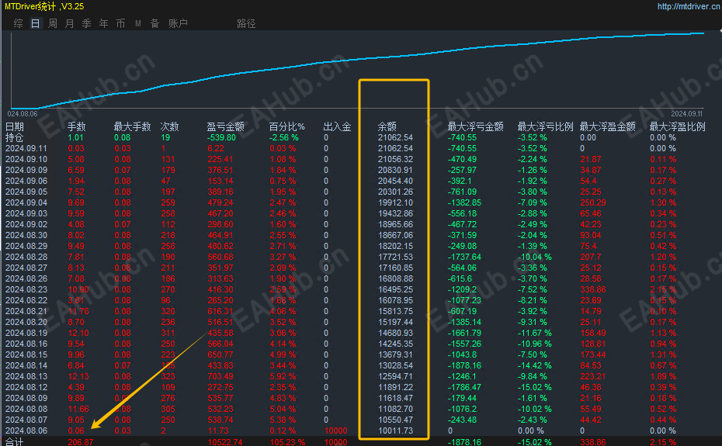Click the 650.77 profit amount

[220, 355]
